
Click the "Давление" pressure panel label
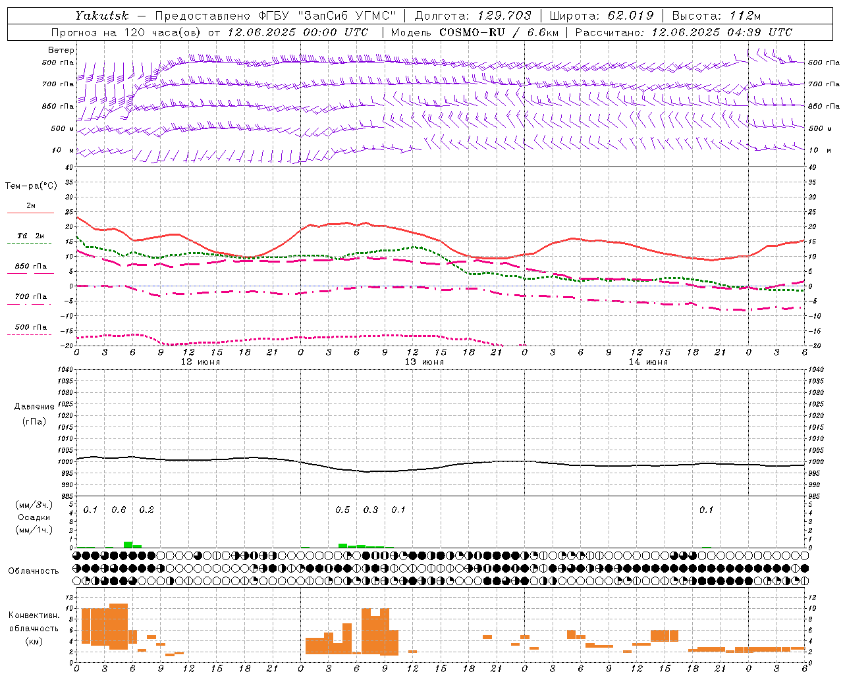click(x=34, y=407)
